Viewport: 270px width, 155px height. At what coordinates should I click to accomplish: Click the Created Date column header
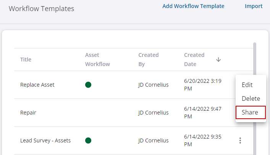point(194,60)
